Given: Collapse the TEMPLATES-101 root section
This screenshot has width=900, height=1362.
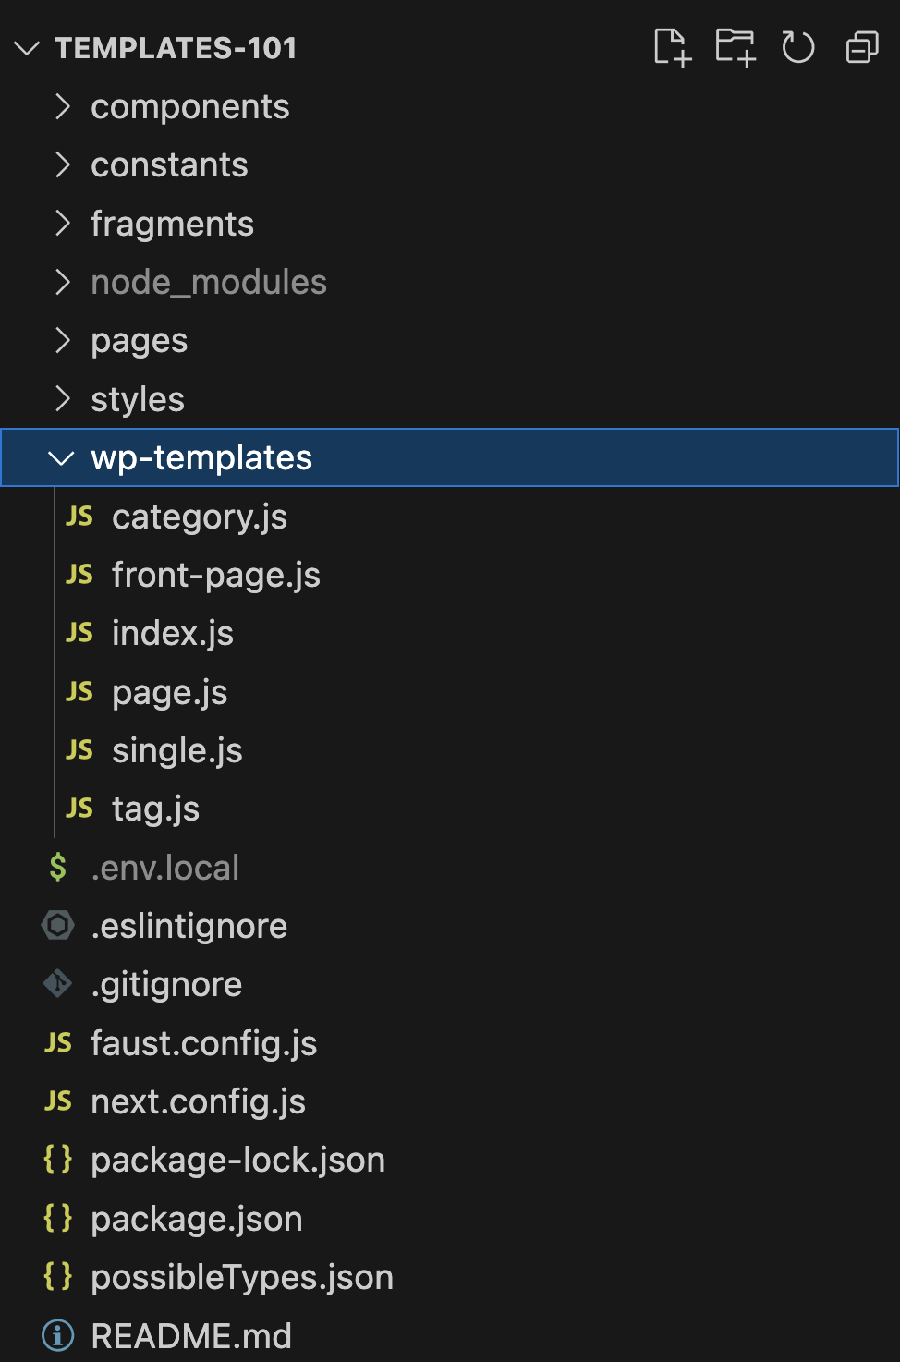Looking at the screenshot, I should [x=28, y=48].
